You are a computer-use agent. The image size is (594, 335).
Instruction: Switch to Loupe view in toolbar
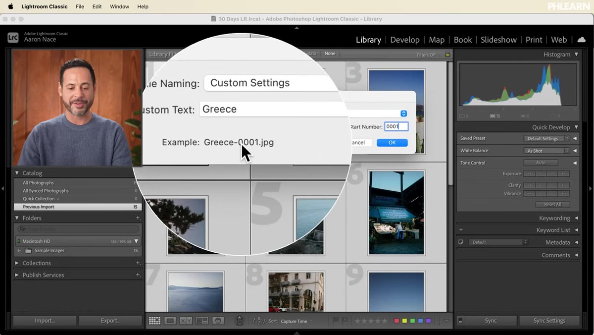click(x=170, y=321)
